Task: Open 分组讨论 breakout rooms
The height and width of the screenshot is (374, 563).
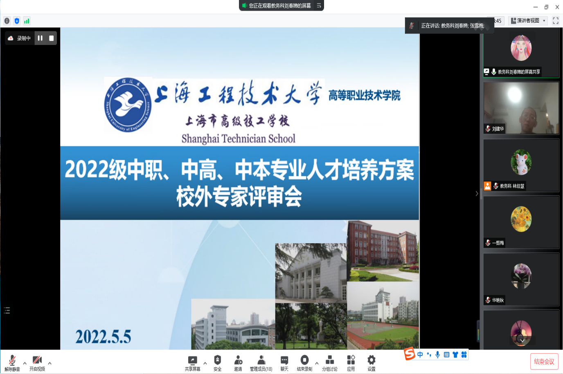Action: [x=330, y=363]
